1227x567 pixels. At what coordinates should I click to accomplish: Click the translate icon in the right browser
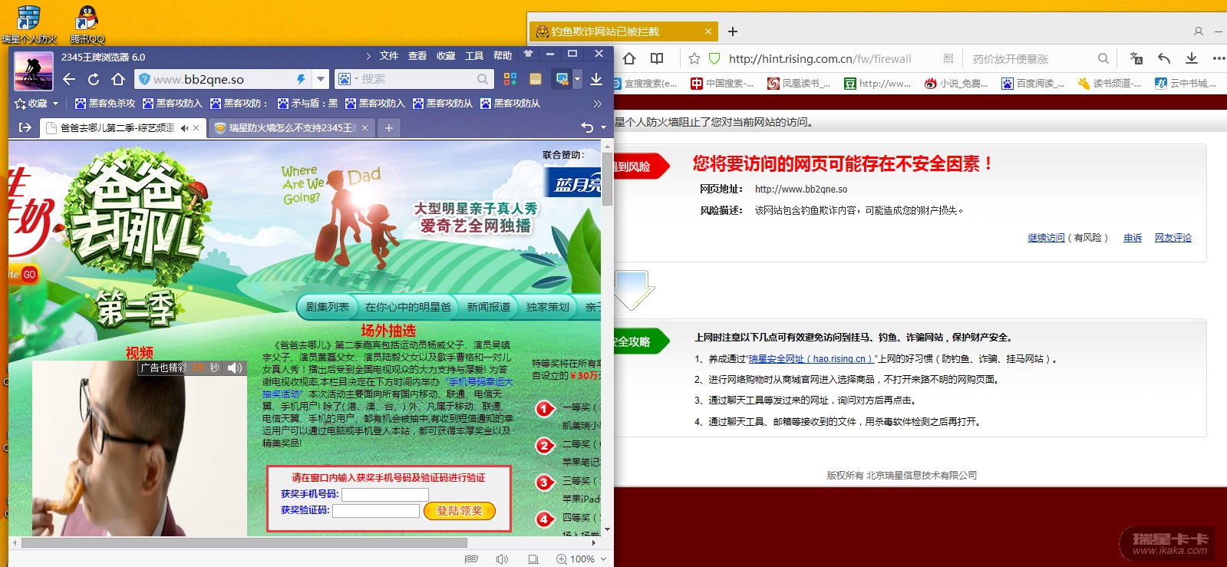tap(1136, 58)
